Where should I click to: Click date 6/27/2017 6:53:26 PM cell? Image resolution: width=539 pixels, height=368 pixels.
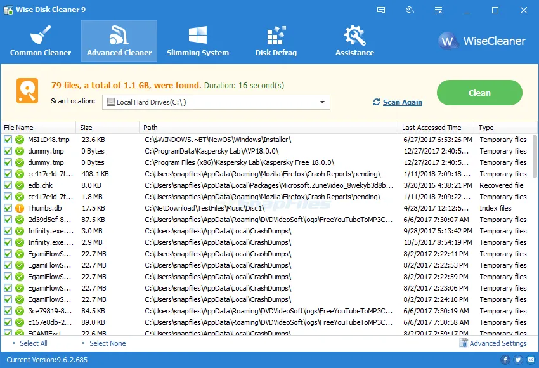click(x=438, y=140)
